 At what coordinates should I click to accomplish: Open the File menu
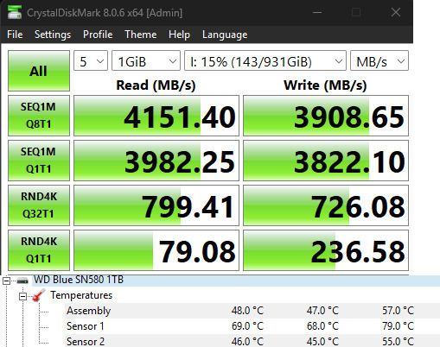(x=15, y=35)
